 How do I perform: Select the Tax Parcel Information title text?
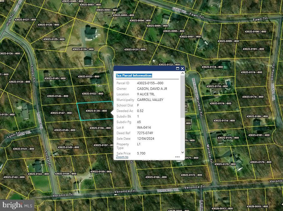[134, 75]
